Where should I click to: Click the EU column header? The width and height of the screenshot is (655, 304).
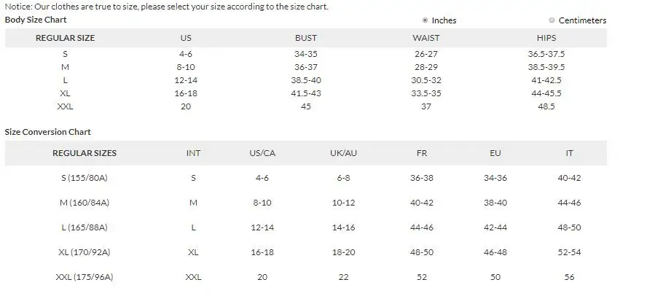click(x=495, y=153)
